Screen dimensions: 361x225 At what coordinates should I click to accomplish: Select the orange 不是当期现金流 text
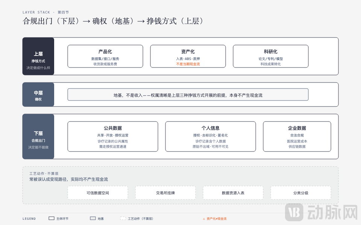tap(188, 64)
